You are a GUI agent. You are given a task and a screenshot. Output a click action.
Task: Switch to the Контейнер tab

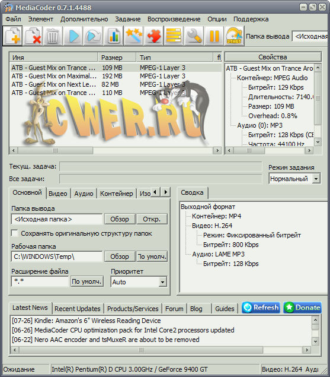pos(116,194)
